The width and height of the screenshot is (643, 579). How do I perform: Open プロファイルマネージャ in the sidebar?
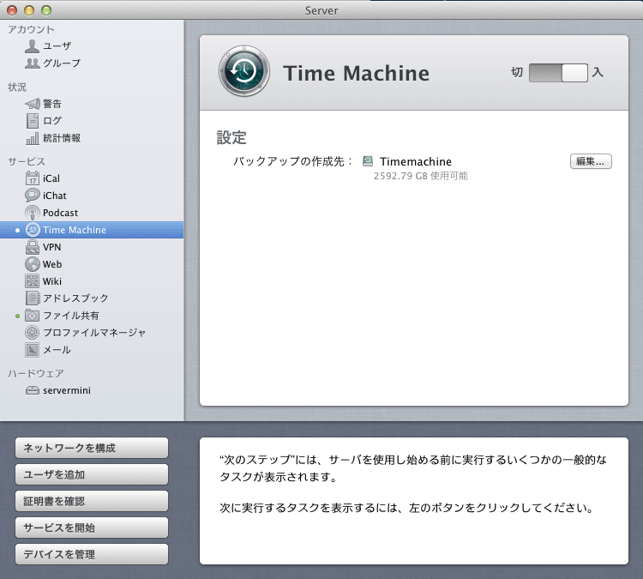(93, 333)
